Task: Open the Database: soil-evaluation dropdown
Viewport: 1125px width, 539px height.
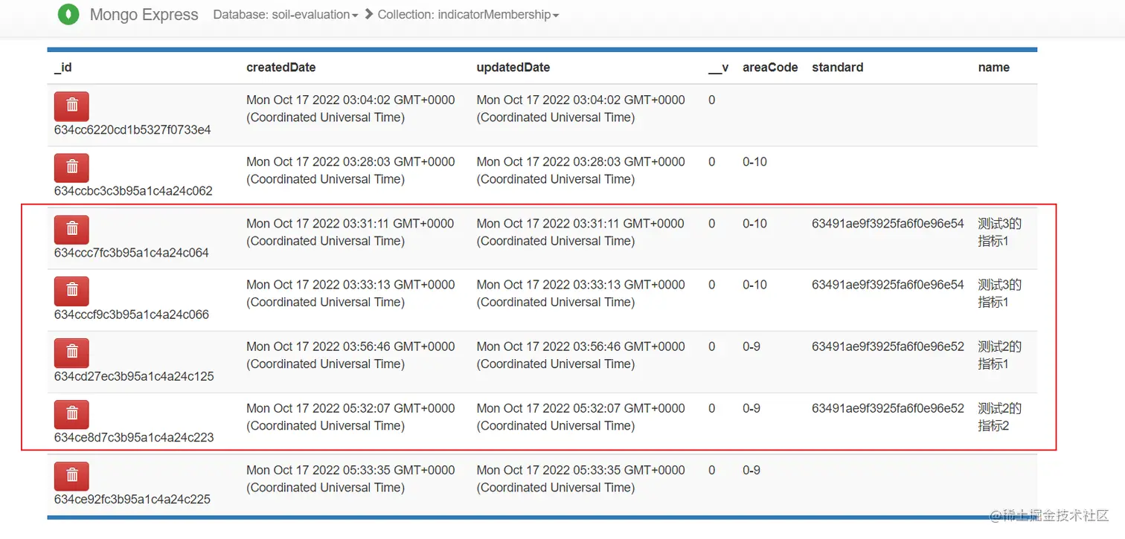Action: [286, 14]
